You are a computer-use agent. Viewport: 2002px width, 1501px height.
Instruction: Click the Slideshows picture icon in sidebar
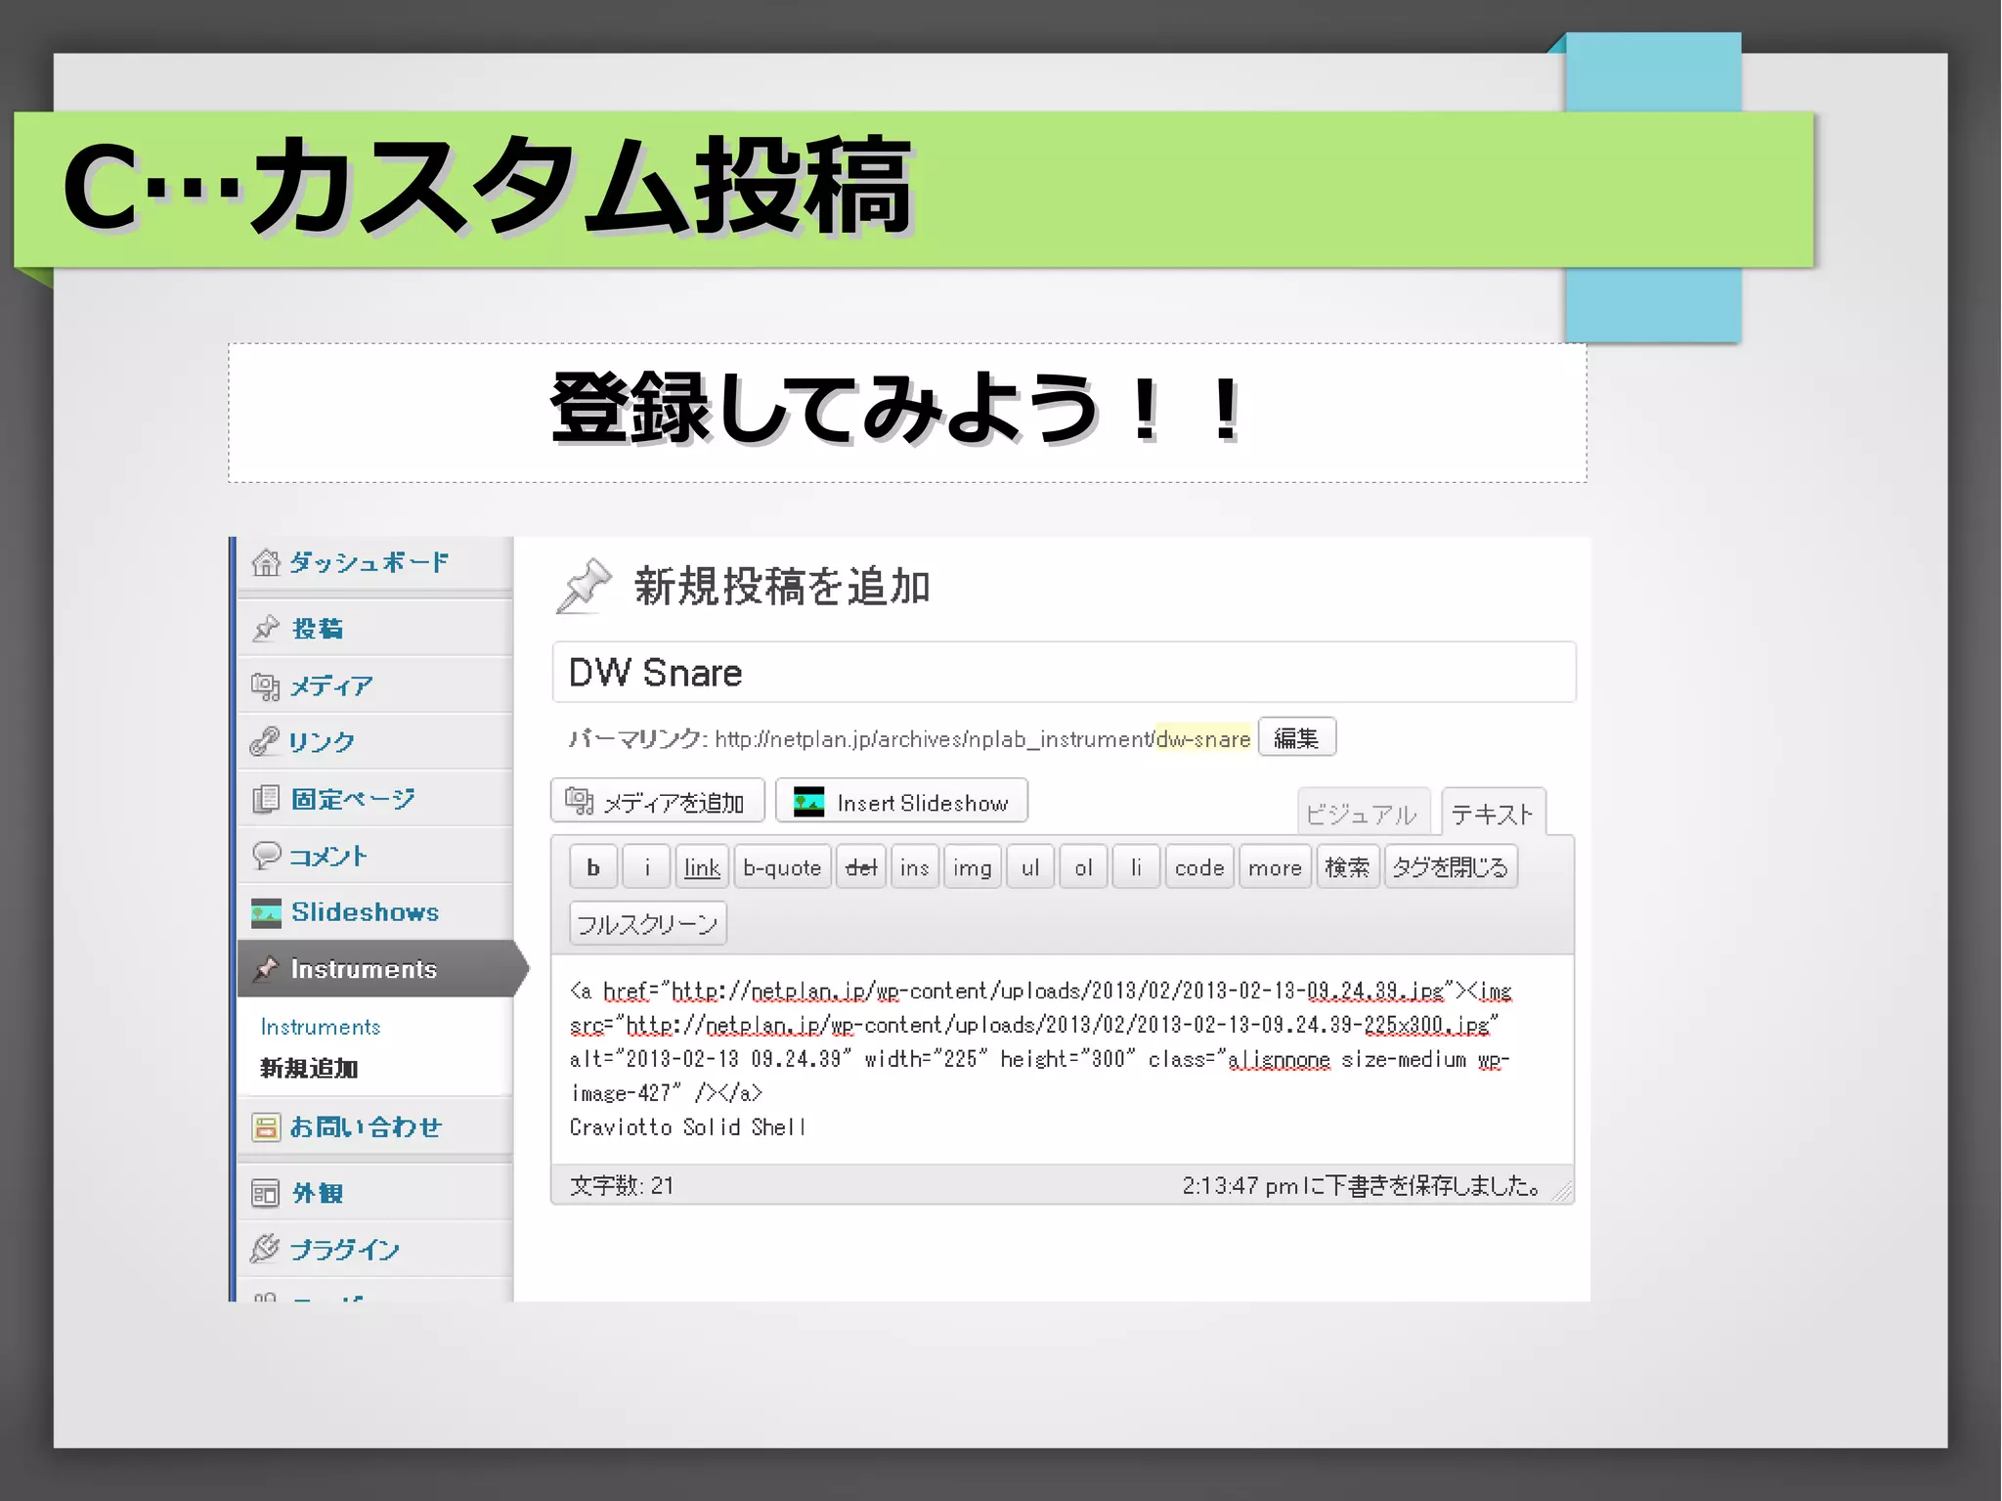tap(265, 912)
